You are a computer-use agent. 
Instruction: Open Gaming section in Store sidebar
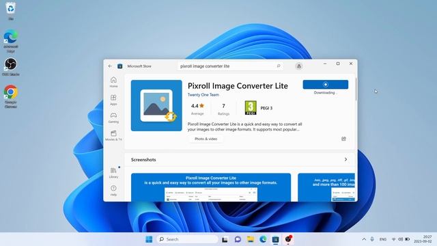click(113, 118)
